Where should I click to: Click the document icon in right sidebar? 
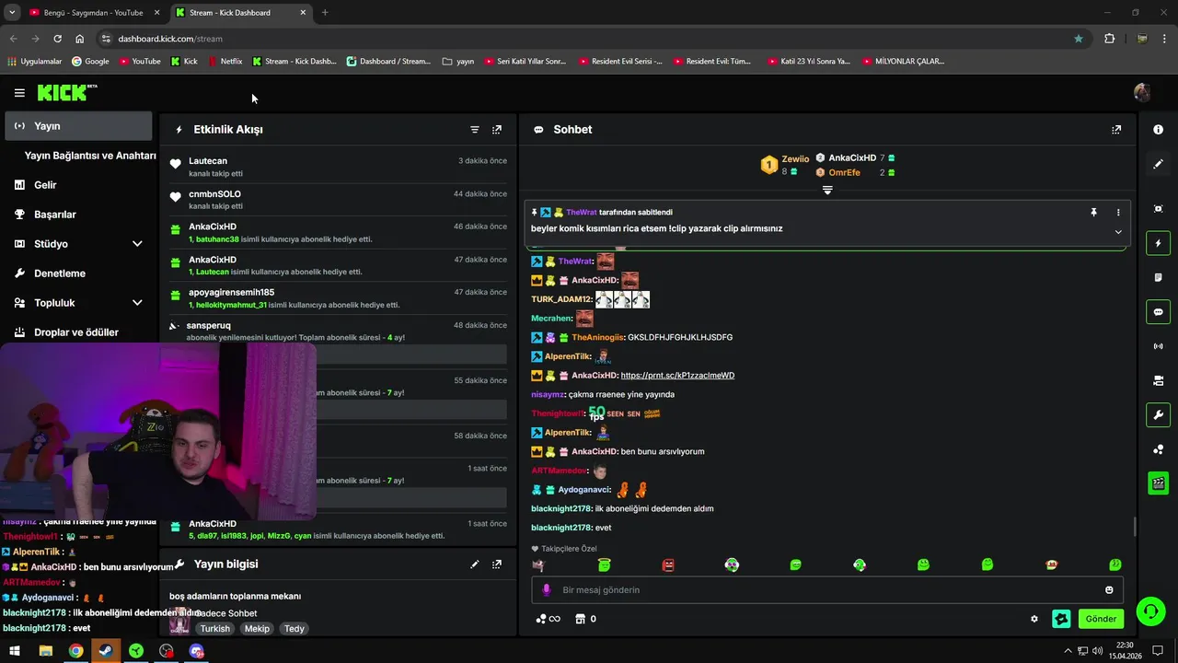1159,277
